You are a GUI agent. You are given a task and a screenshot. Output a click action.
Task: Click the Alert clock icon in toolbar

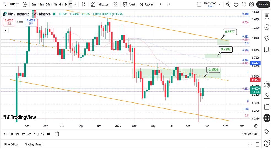click(129, 4)
